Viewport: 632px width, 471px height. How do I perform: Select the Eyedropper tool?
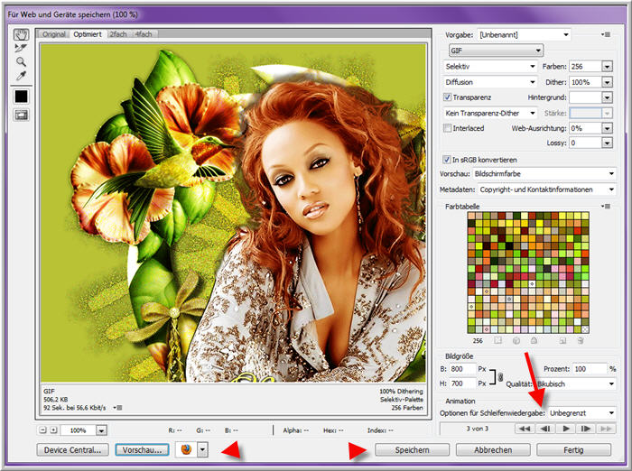pyautogui.click(x=21, y=76)
